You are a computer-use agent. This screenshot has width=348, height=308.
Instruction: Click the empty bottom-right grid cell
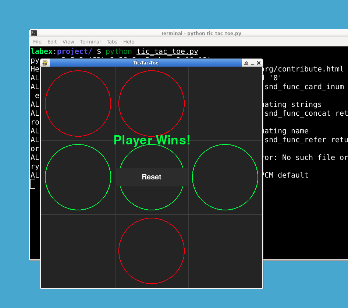tap(226, 251)
